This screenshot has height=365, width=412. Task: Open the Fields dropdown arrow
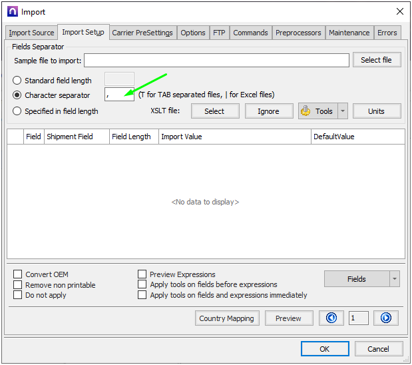(x=395, y=279)
